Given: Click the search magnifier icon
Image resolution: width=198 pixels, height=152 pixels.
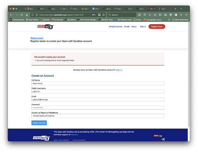Looking at the screenshot, I should (109, 15).
